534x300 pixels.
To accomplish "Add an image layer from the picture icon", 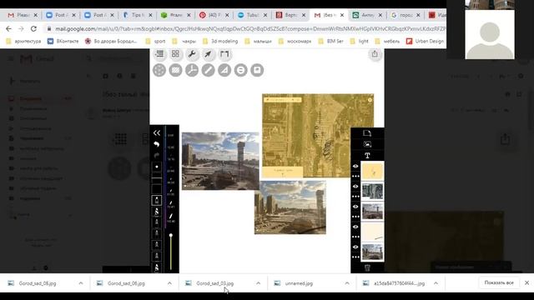I will pyautogui.click(x=367, y=144).
